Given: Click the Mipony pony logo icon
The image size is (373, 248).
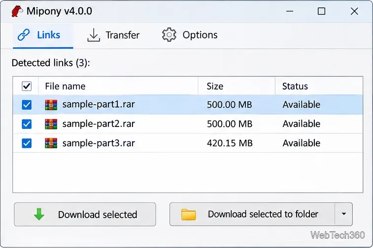Looking at the screenshot, I should pyautogui.click(x=17, y=11).
